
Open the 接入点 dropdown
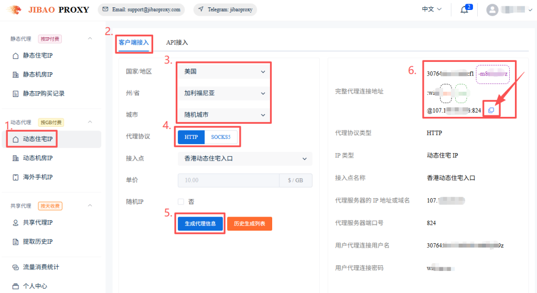(x=245, y=159)
